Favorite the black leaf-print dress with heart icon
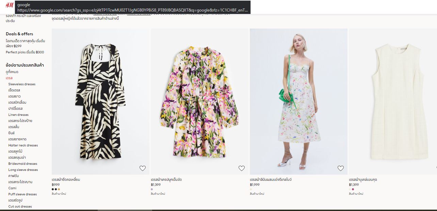437x211 pixels. [143, 168]
